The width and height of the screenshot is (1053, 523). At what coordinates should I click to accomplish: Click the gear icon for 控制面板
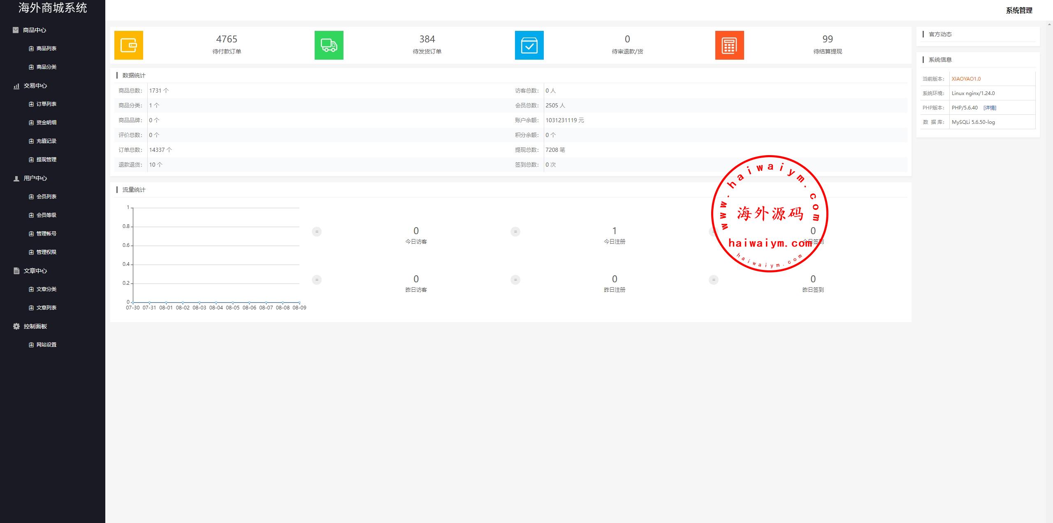(16, 326)
